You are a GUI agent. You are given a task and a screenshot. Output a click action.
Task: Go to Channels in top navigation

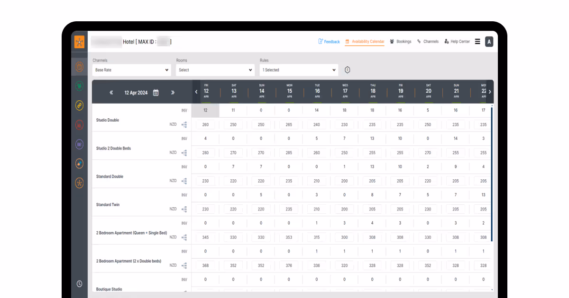point(428,42)
